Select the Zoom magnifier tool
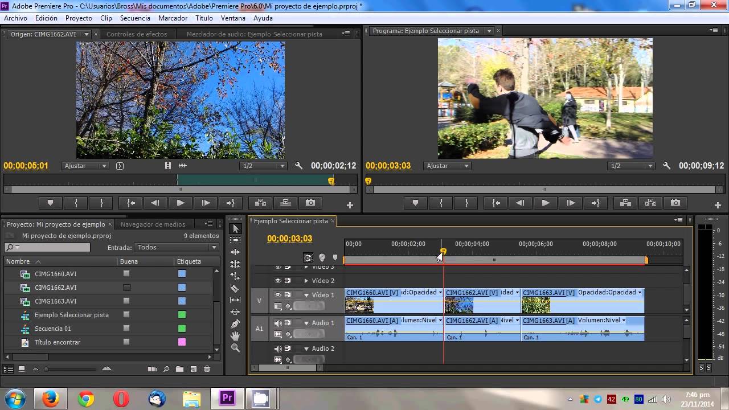Viewport: 729px width, 410px height. (236, 348)
